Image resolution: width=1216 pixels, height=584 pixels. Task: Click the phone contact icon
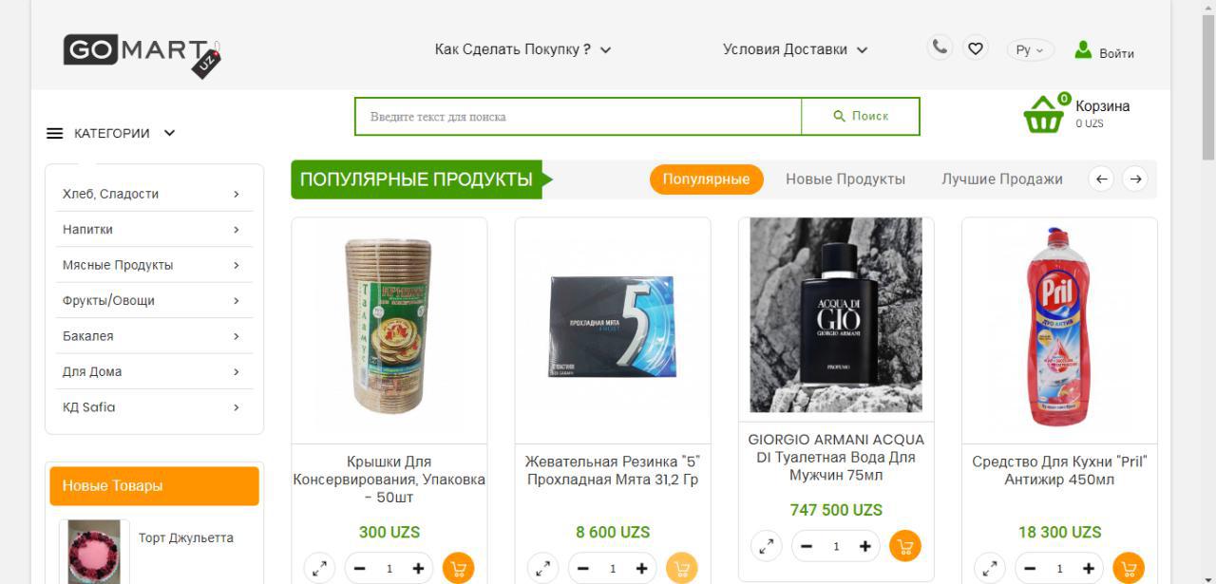coord(940,47)
